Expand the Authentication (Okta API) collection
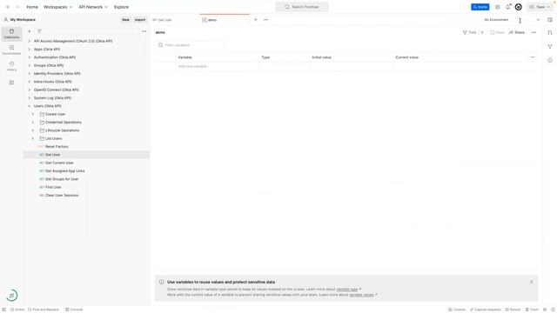 tap(30, 57)
